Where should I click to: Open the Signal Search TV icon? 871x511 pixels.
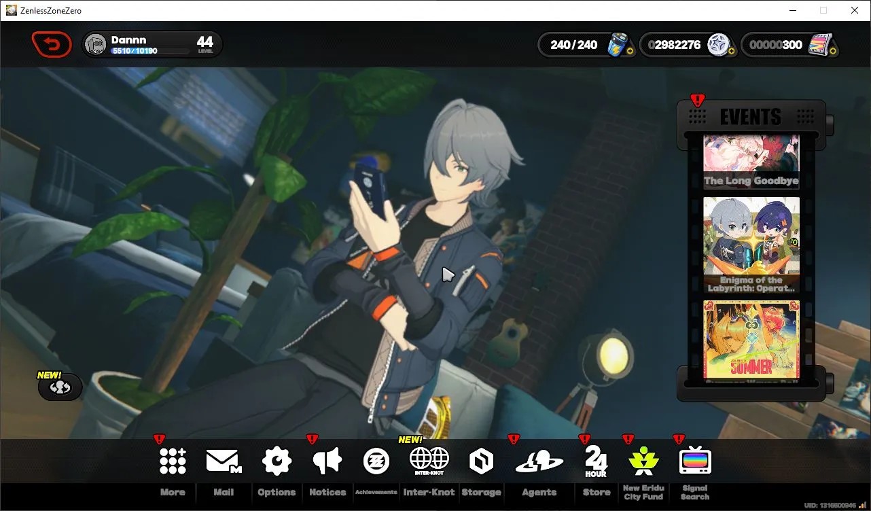[695, 461]
